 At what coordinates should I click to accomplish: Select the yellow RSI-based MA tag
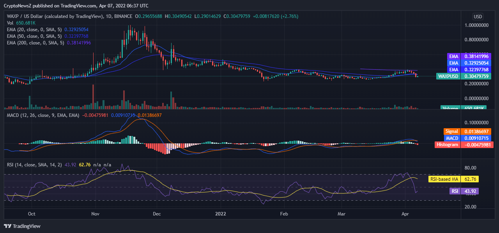click(453, 179)
